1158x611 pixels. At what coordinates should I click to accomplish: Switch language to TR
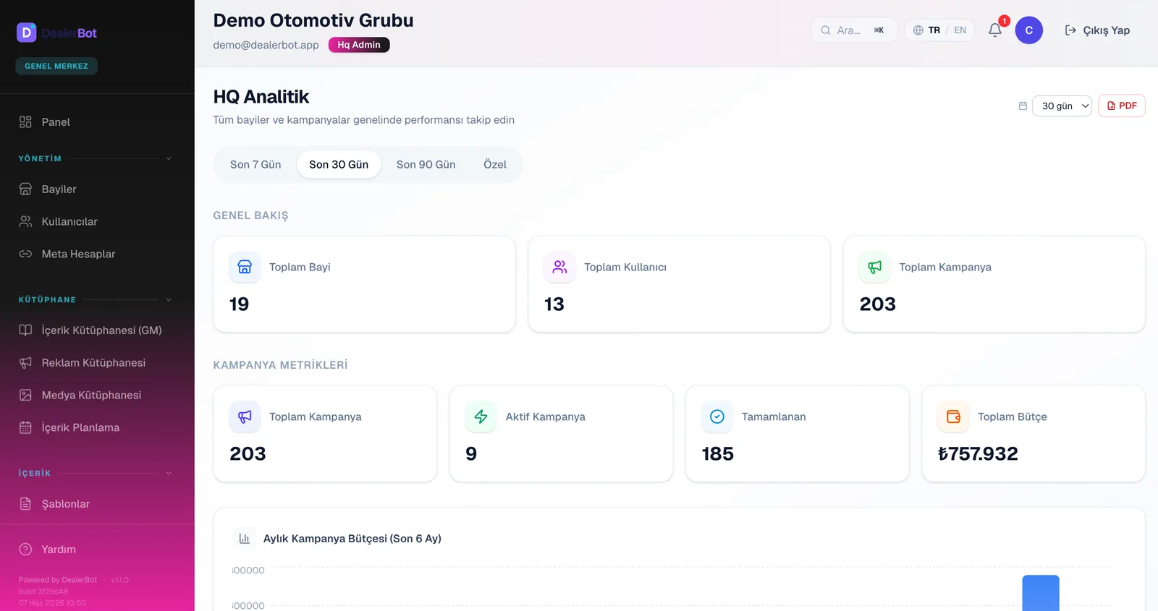(934, 30)
